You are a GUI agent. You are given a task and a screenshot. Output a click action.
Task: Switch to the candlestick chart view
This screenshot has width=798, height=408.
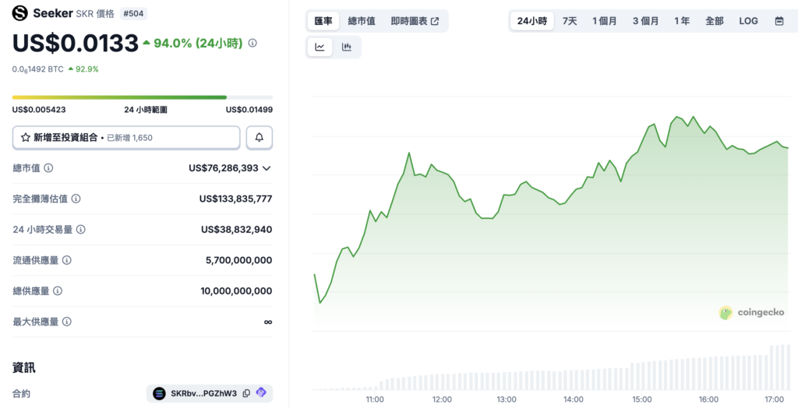[347, 47]
